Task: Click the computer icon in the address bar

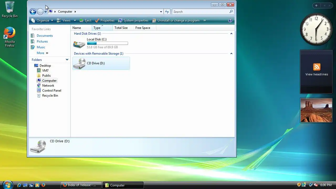Action: pos(51,12)
